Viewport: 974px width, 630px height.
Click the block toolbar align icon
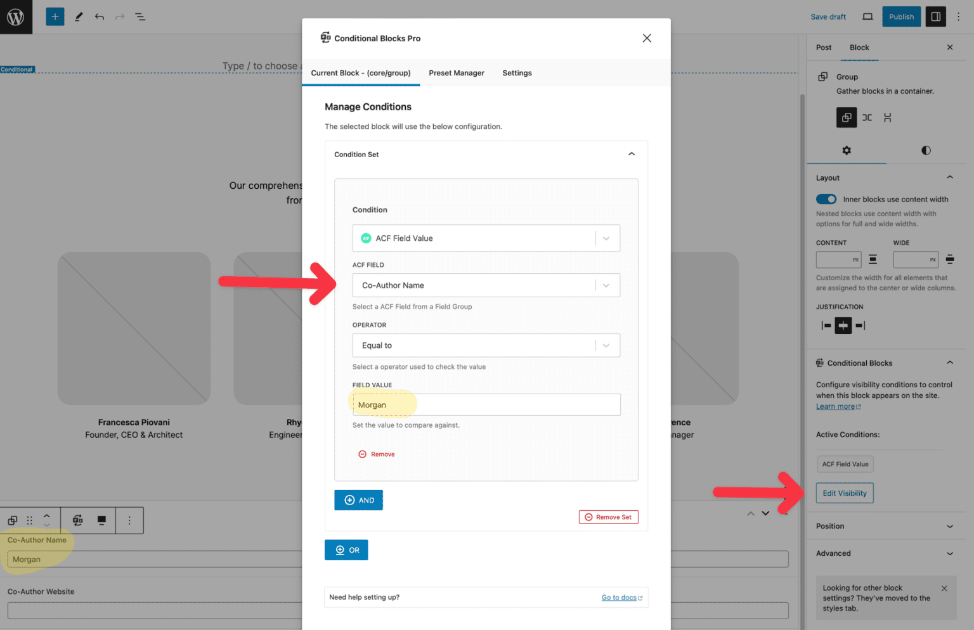[x=101, y=520]
